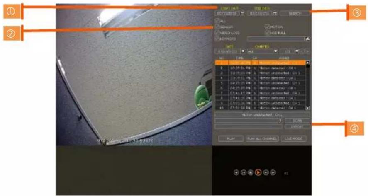Select log entry number 5

pyautogui.click(x=261, y=83)
